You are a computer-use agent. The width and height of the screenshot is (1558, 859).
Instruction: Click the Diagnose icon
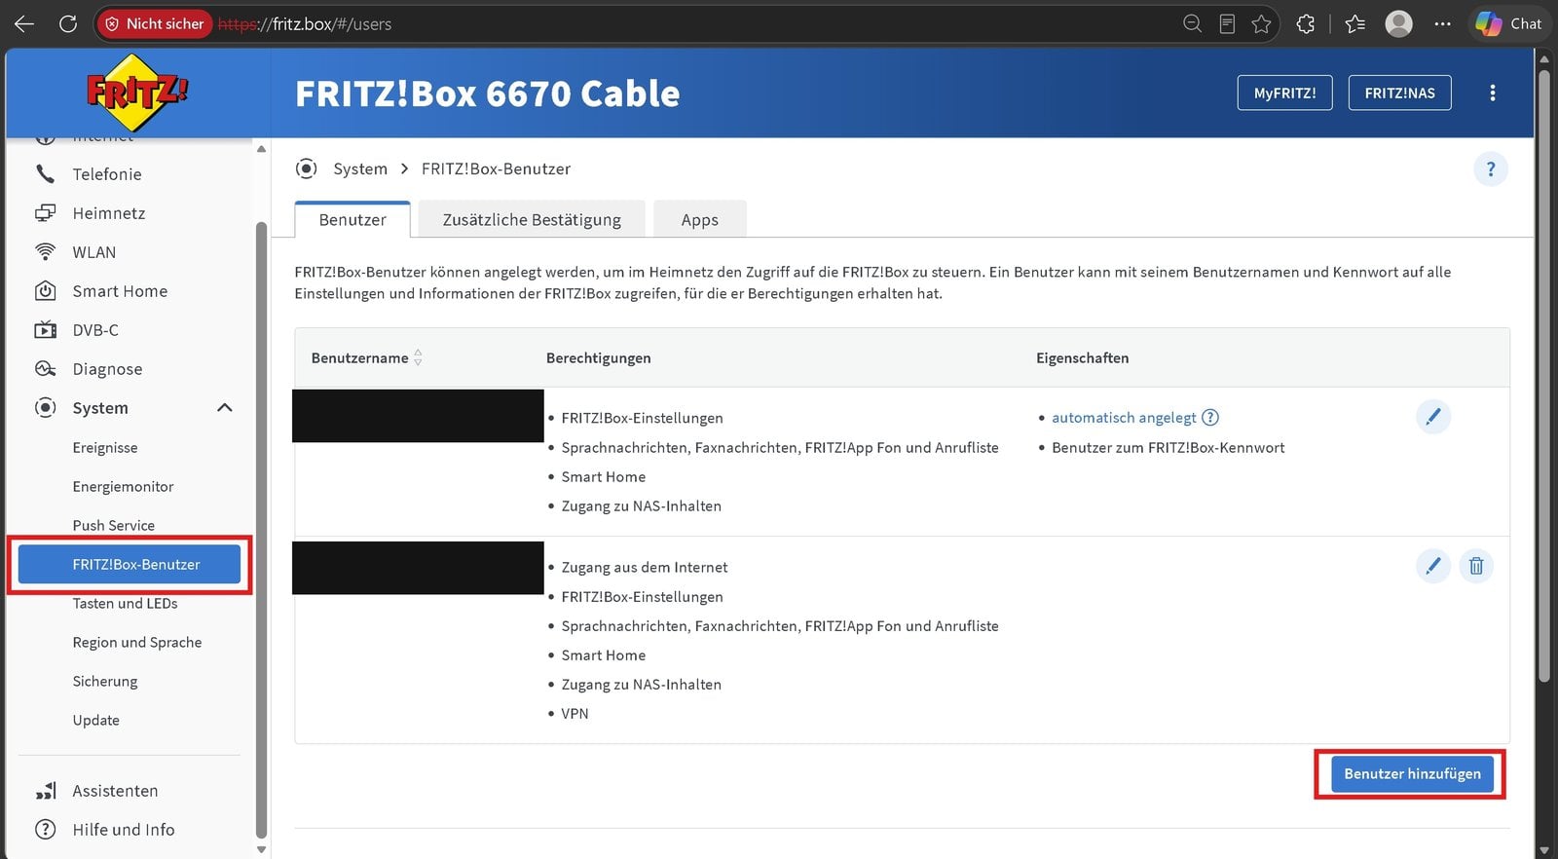pyautogui.click(x=45, y=369)
